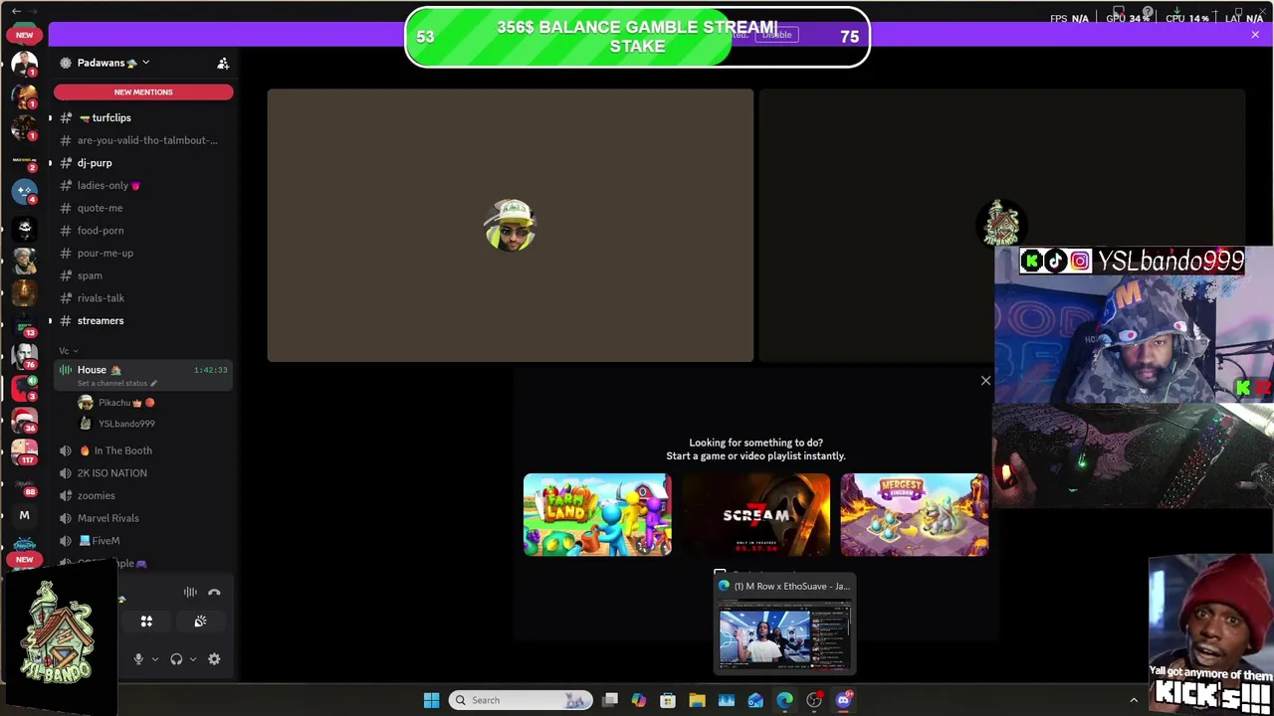Open the soundboard button
Viewport: 1274px width, 716px height.
pos(200,622)
